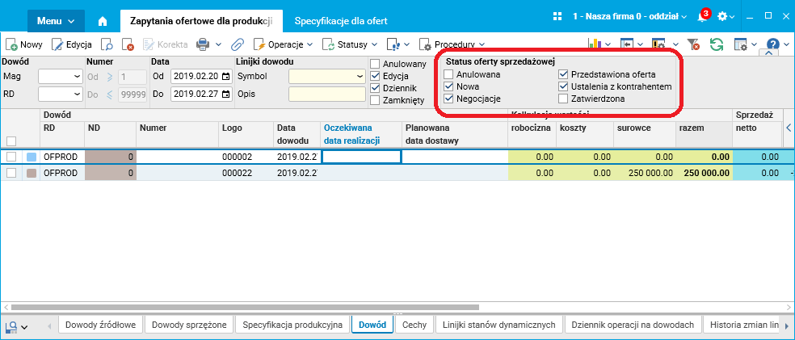Screen dimensions: 795x340
Task: Click blue color marker in row 000002
Action: [x=31, y=157]
